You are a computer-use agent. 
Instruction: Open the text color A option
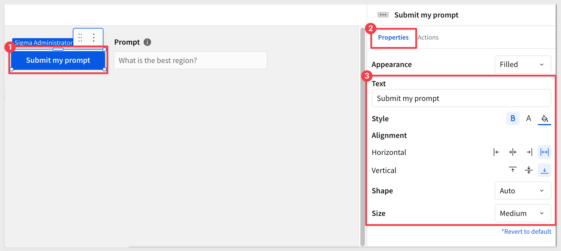coord(529,118)
